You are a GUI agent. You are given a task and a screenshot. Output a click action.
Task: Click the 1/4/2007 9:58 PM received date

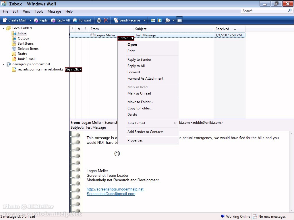[x=229, y=35]
